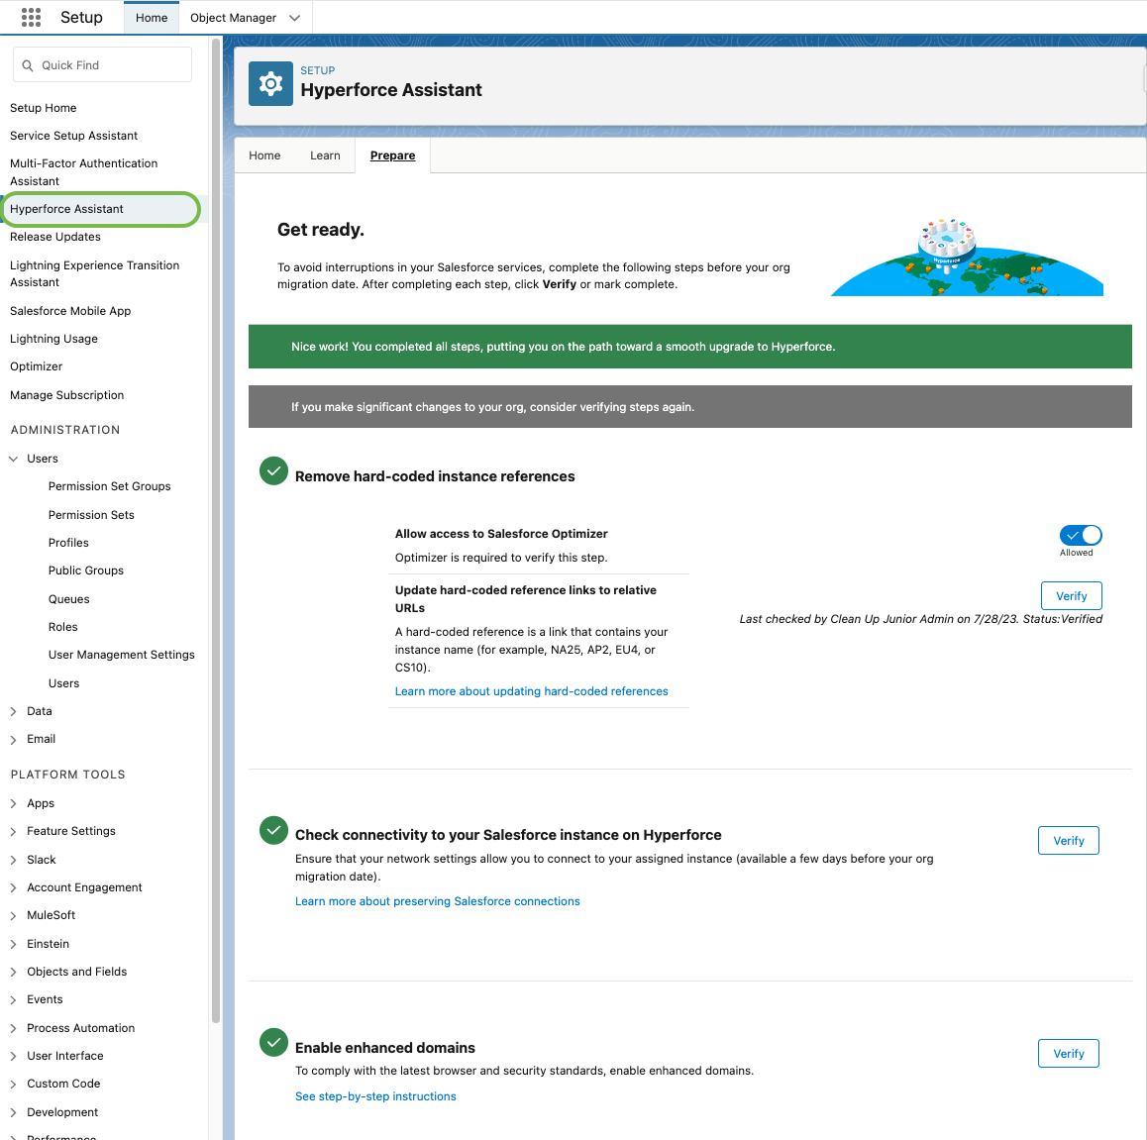Open Multi-Factor Authentication Assistant
1147x1140 pixels.
point(83,171)
